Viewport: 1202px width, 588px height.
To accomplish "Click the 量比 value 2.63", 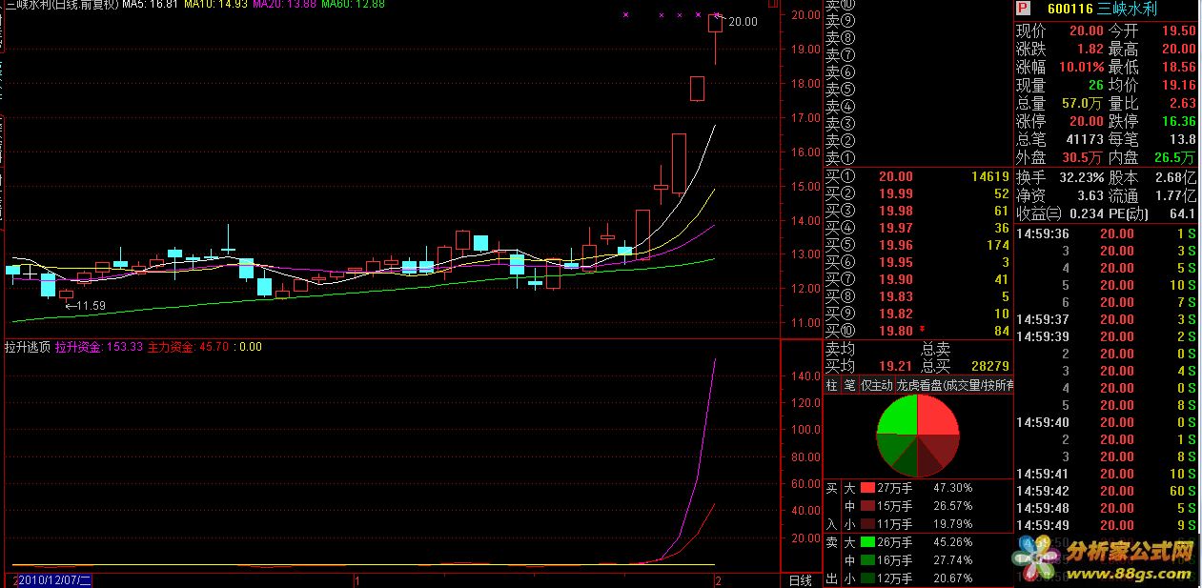I will (x=1183, y=103).
